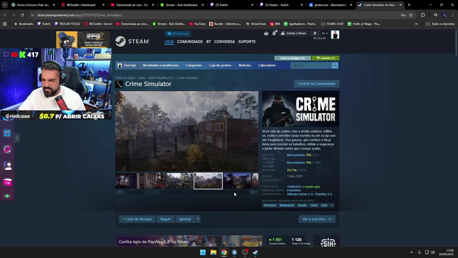
Task: Open the Bem positivas 78% recent reviews
Action: click(299, 155)
